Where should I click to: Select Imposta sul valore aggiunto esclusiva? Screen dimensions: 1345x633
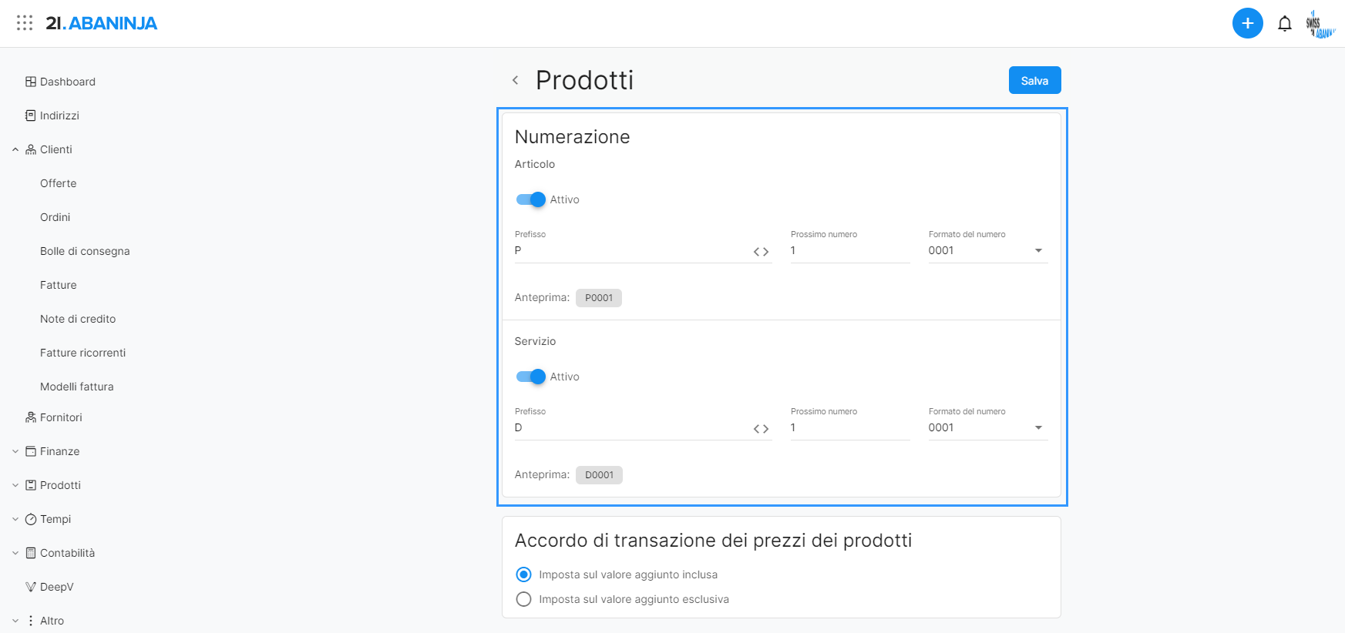tap(524, 599)
